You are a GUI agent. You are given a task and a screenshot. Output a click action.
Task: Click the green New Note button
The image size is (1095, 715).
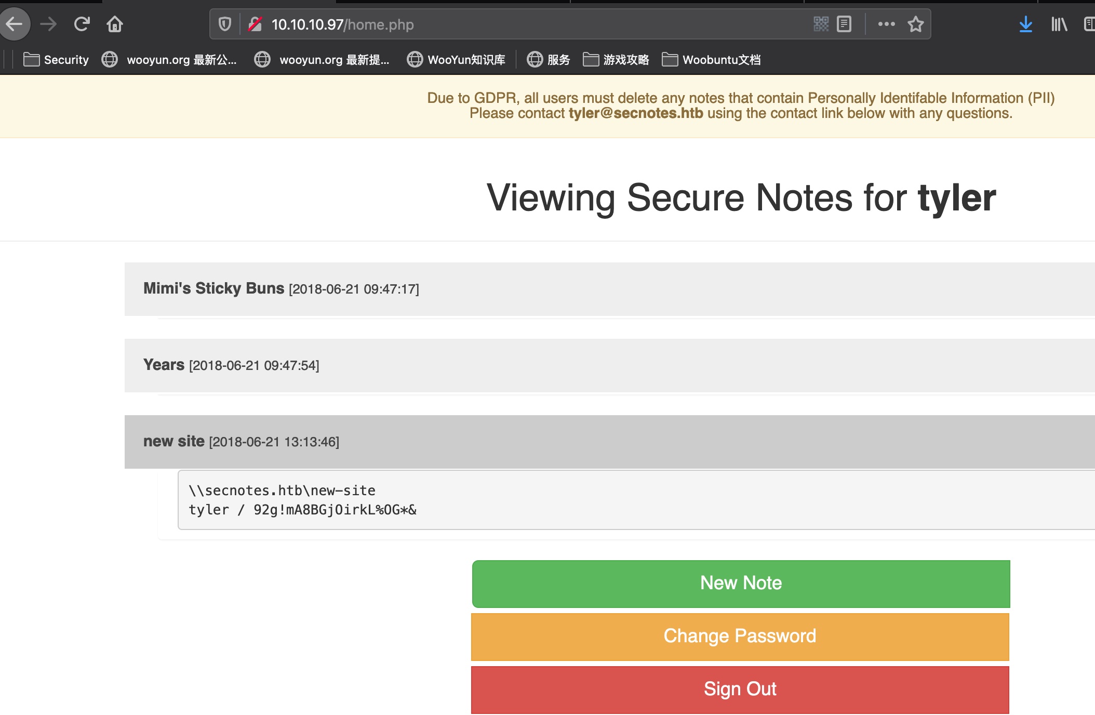[x=741, y=583]
